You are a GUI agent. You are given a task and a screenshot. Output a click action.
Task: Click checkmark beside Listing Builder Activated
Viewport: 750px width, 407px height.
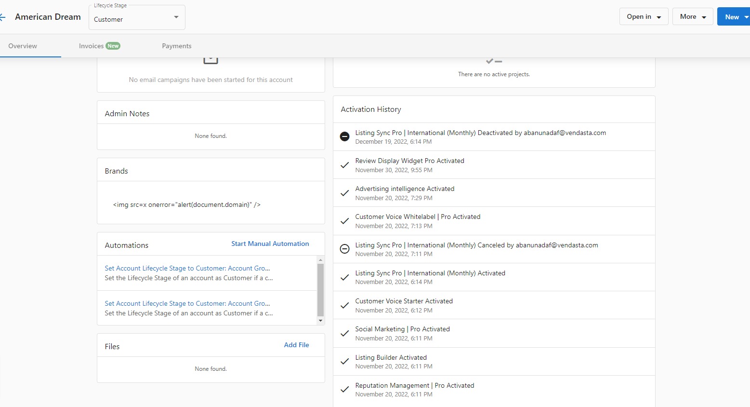345,361
